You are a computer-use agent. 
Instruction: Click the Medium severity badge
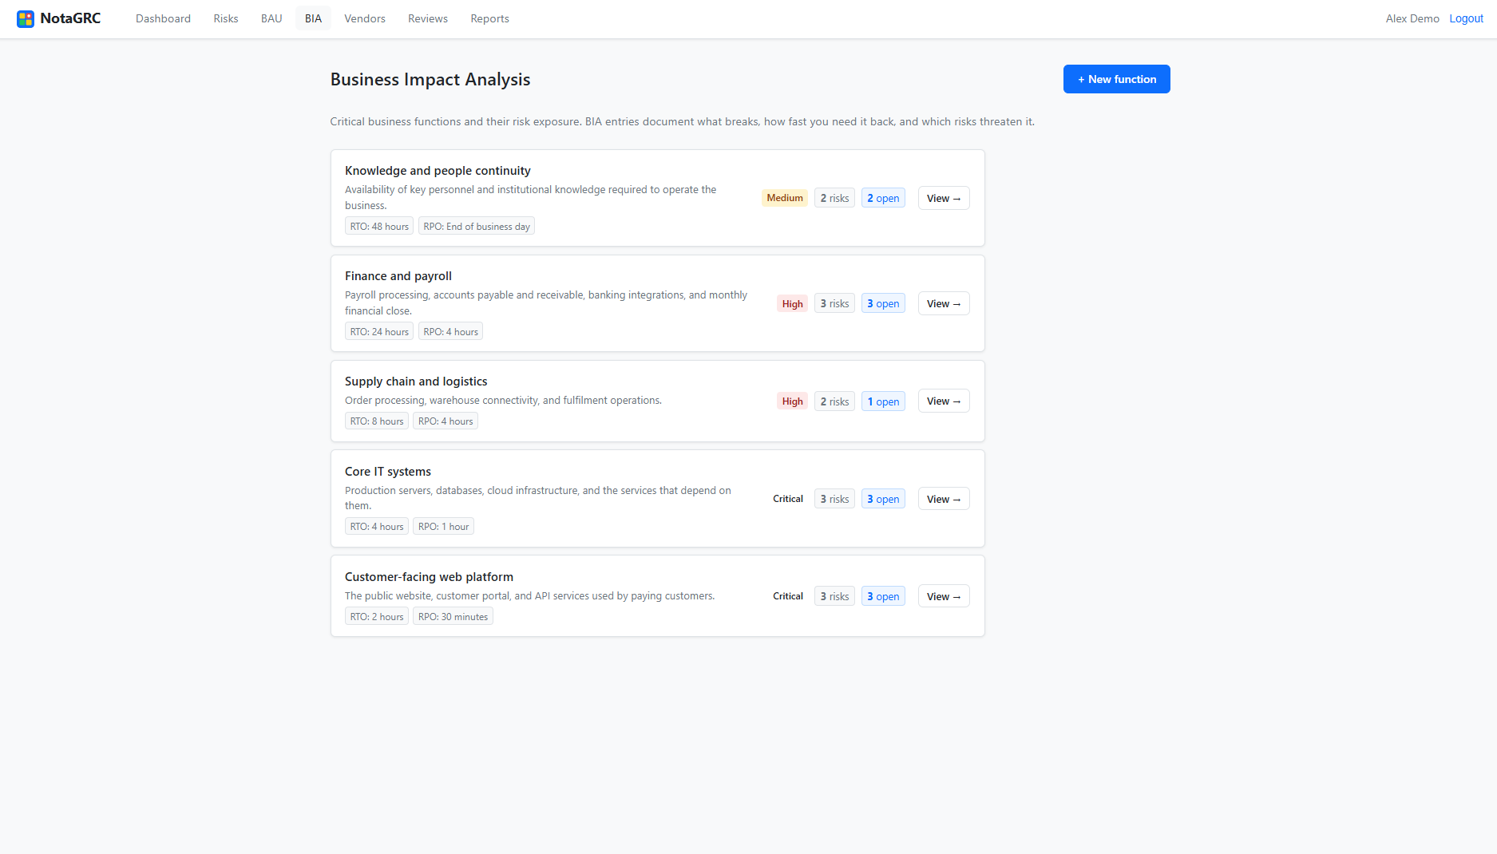pyautogui.click(x=785, y=198)
